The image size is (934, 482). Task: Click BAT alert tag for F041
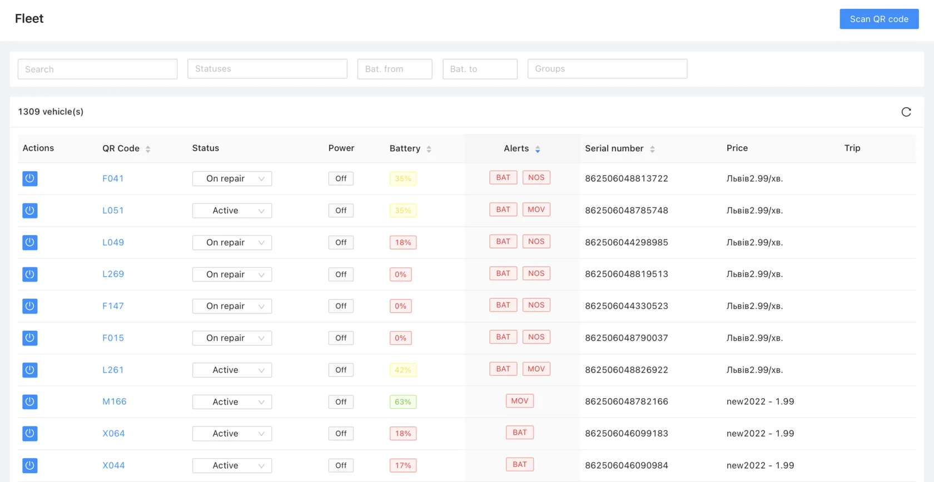click(503, 177)
